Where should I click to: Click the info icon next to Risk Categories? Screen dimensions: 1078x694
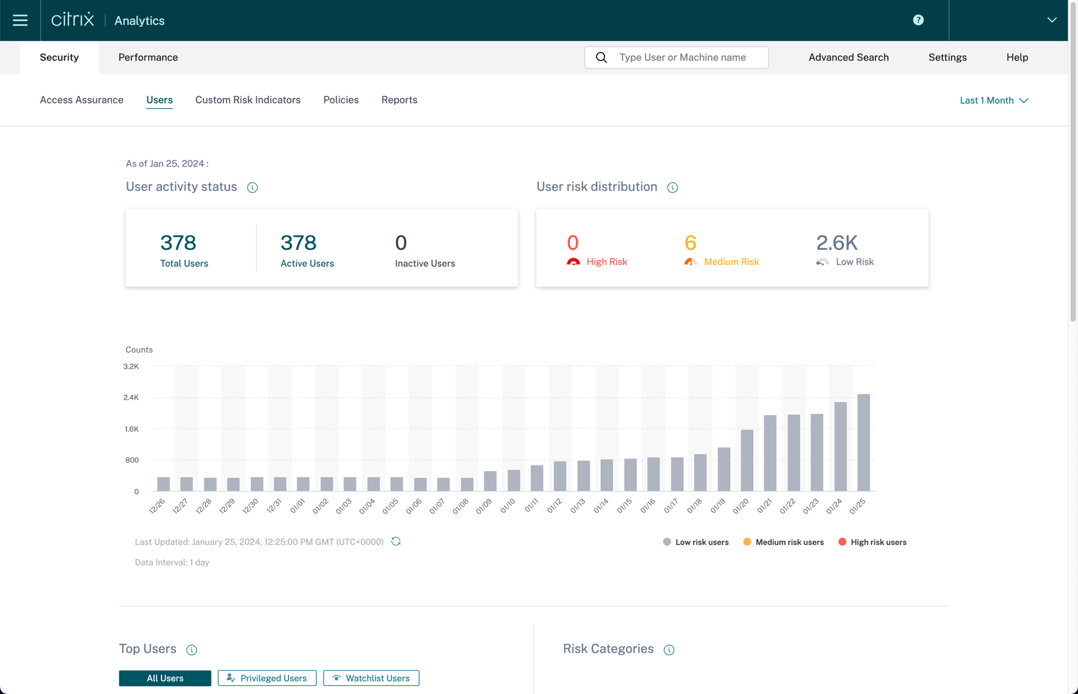pyautogui.click(x=669, y=650)
